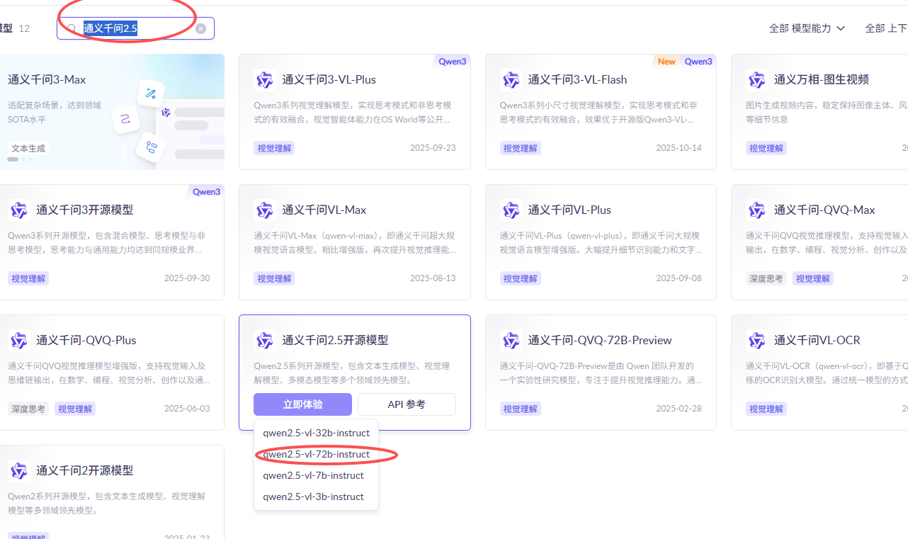Open the 通义万相-图生视频 card title

(821, 79)
